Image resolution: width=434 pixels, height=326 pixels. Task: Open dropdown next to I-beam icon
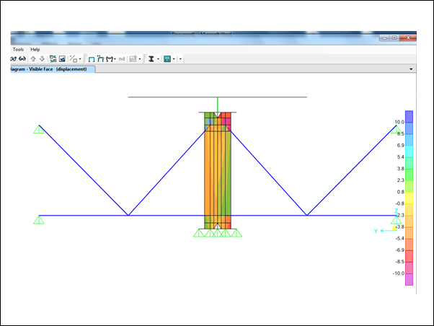159,58
